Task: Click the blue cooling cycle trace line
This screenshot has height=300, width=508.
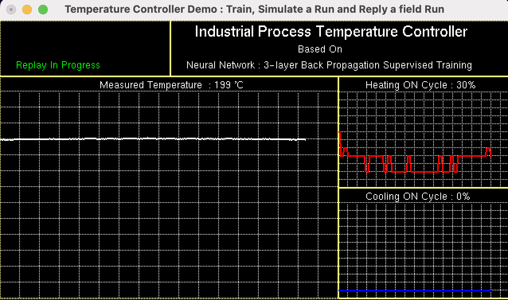Action: pyautogui.click(x=414, y=290)
